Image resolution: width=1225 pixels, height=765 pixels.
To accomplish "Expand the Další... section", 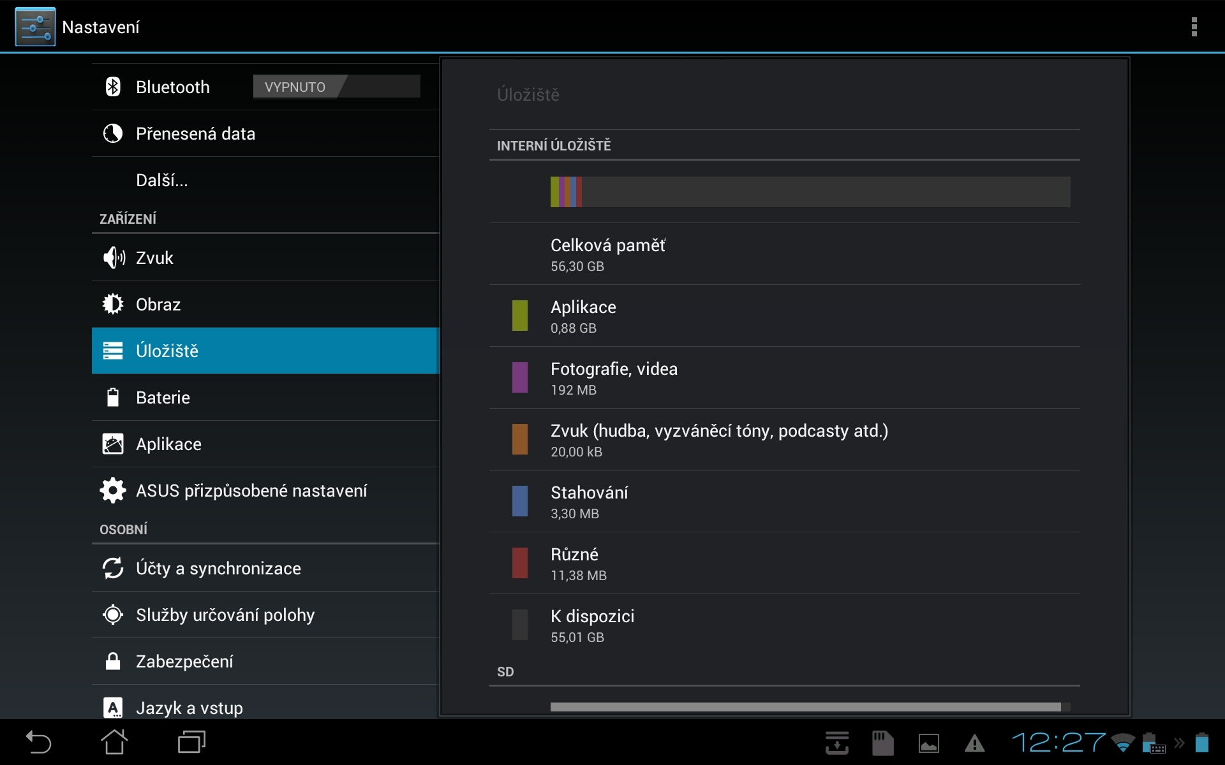I will (x=161, y=180).
